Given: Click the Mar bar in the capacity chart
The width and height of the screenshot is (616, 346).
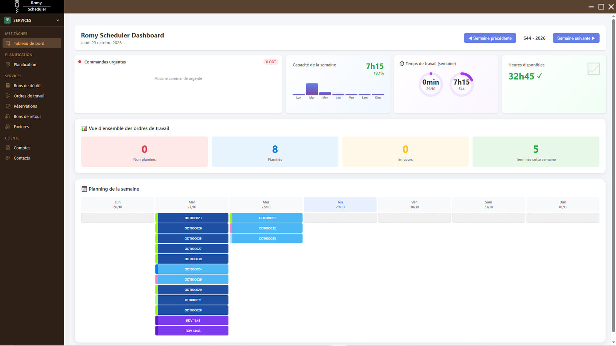Looking at the screenshot, I should click(x=312, y=89).
